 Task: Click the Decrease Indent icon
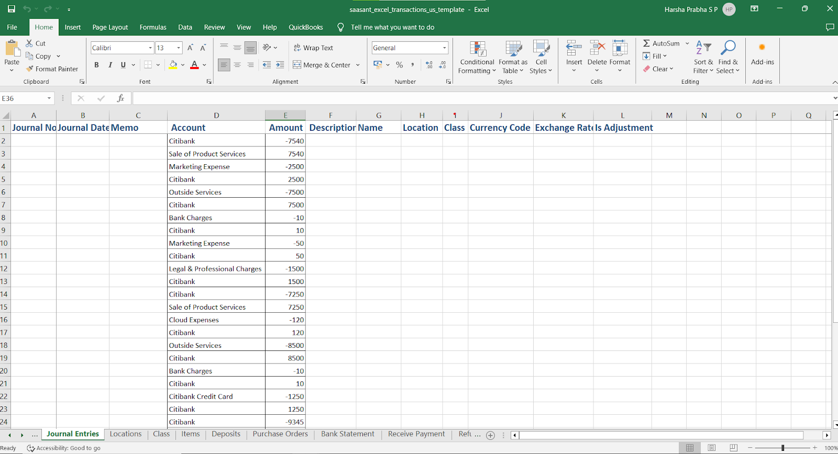click(267, 65)
